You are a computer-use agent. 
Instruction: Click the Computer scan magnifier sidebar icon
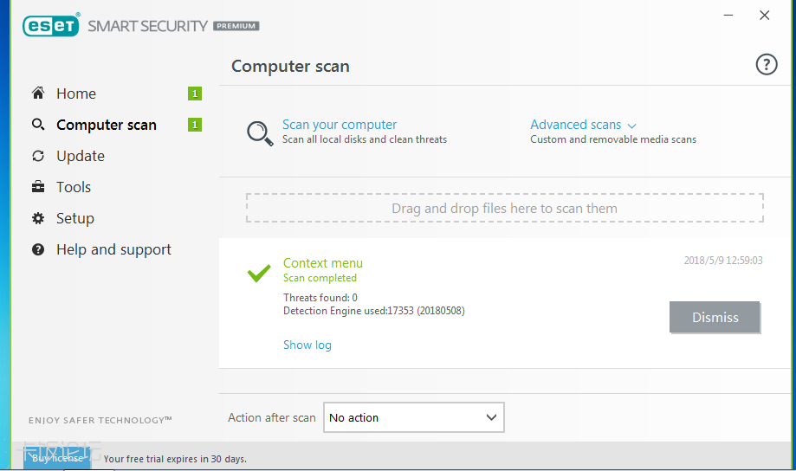38,125
